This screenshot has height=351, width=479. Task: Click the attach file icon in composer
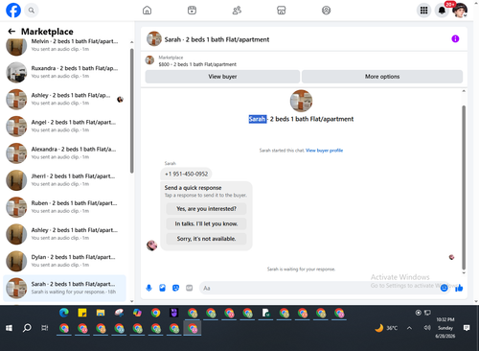pos(162,288)
